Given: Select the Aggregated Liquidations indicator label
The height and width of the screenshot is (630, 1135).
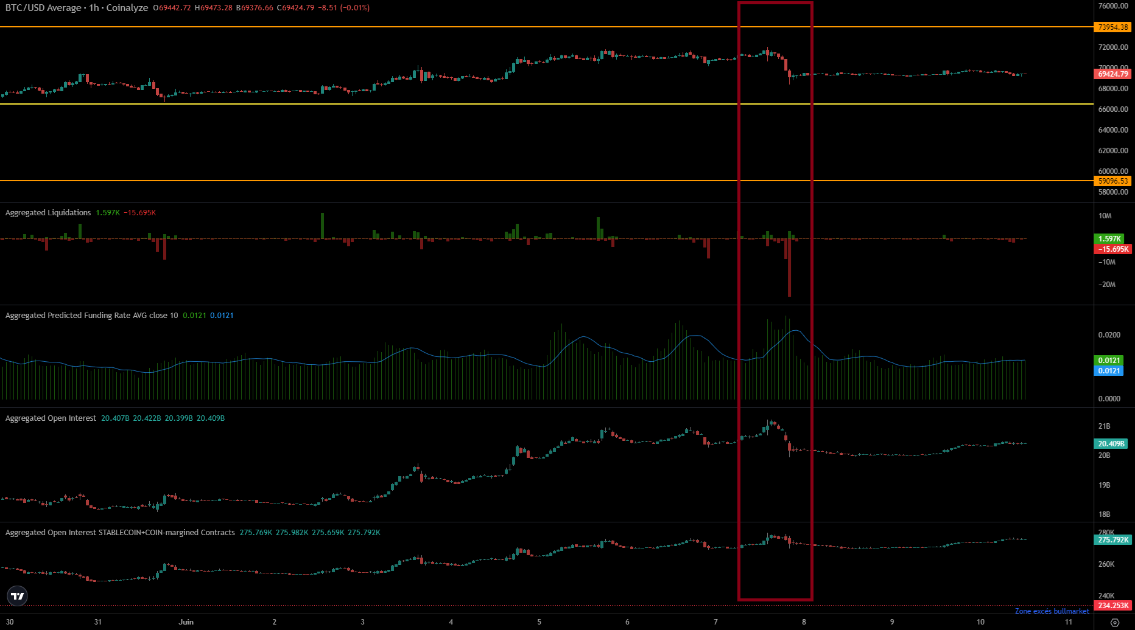Looking at the screenshot, I should pos(47,212).
